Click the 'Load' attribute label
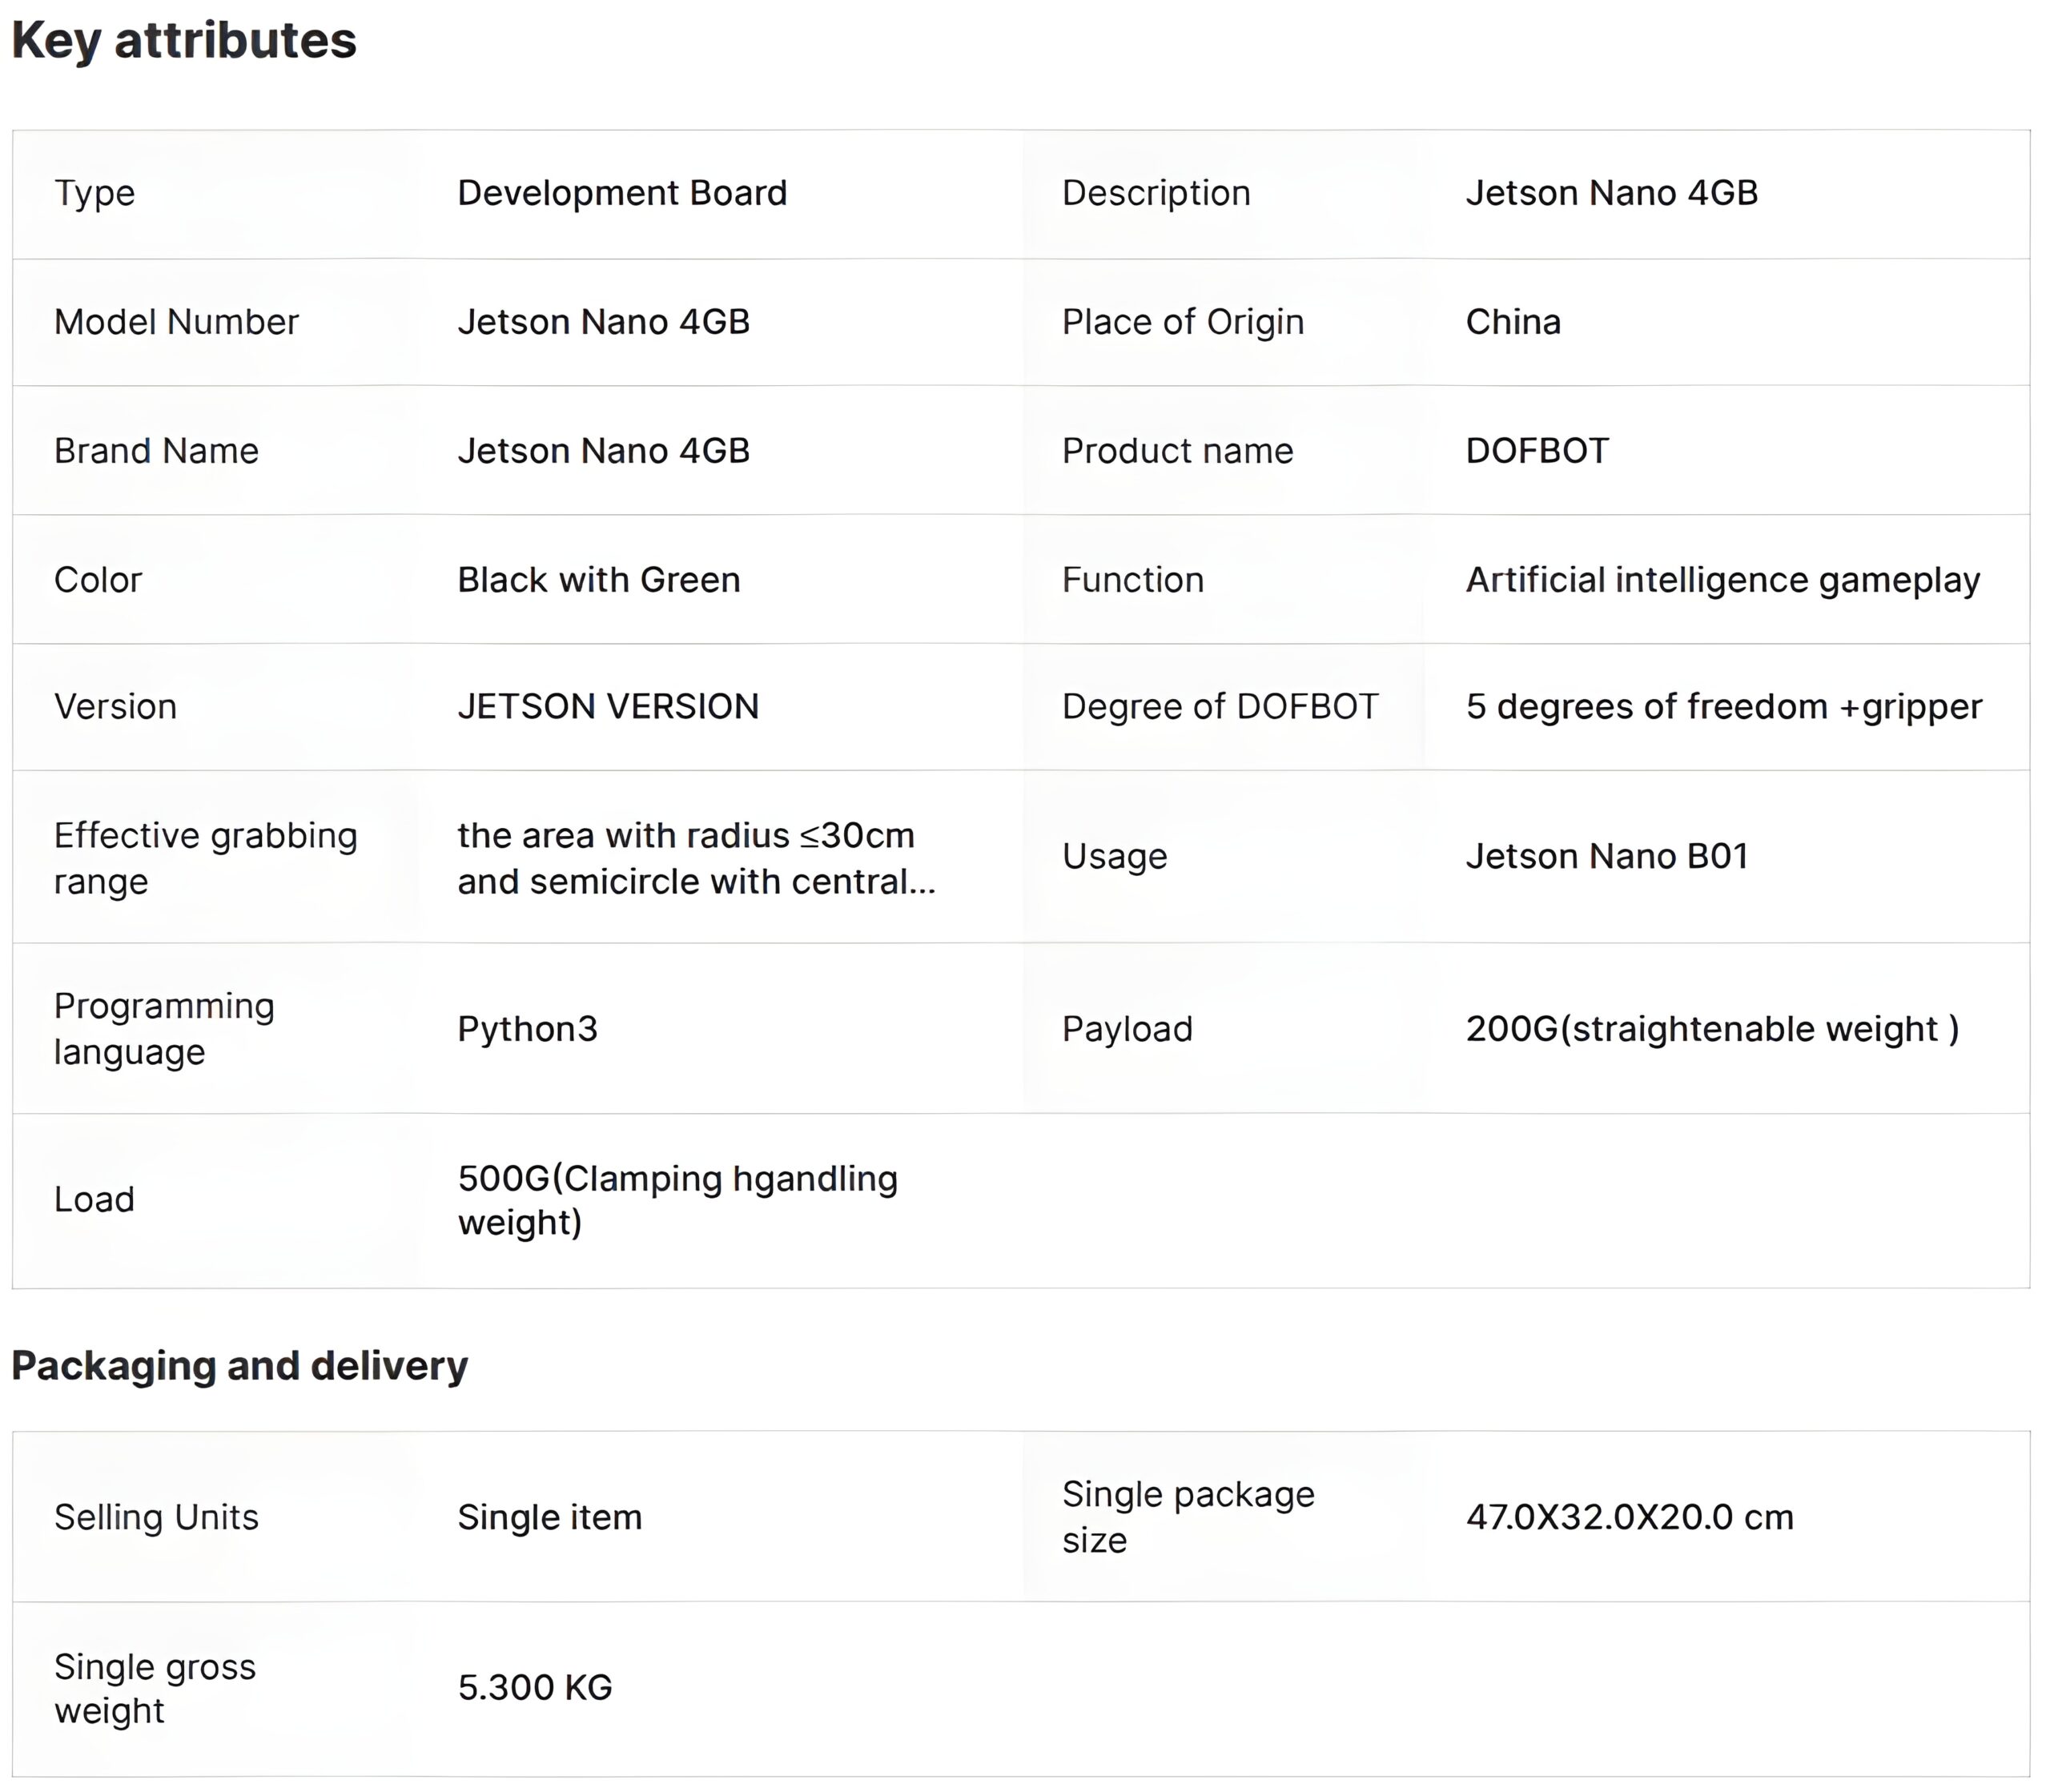The width and height of the screenshot is (2050, 1792). [94, 1200]
